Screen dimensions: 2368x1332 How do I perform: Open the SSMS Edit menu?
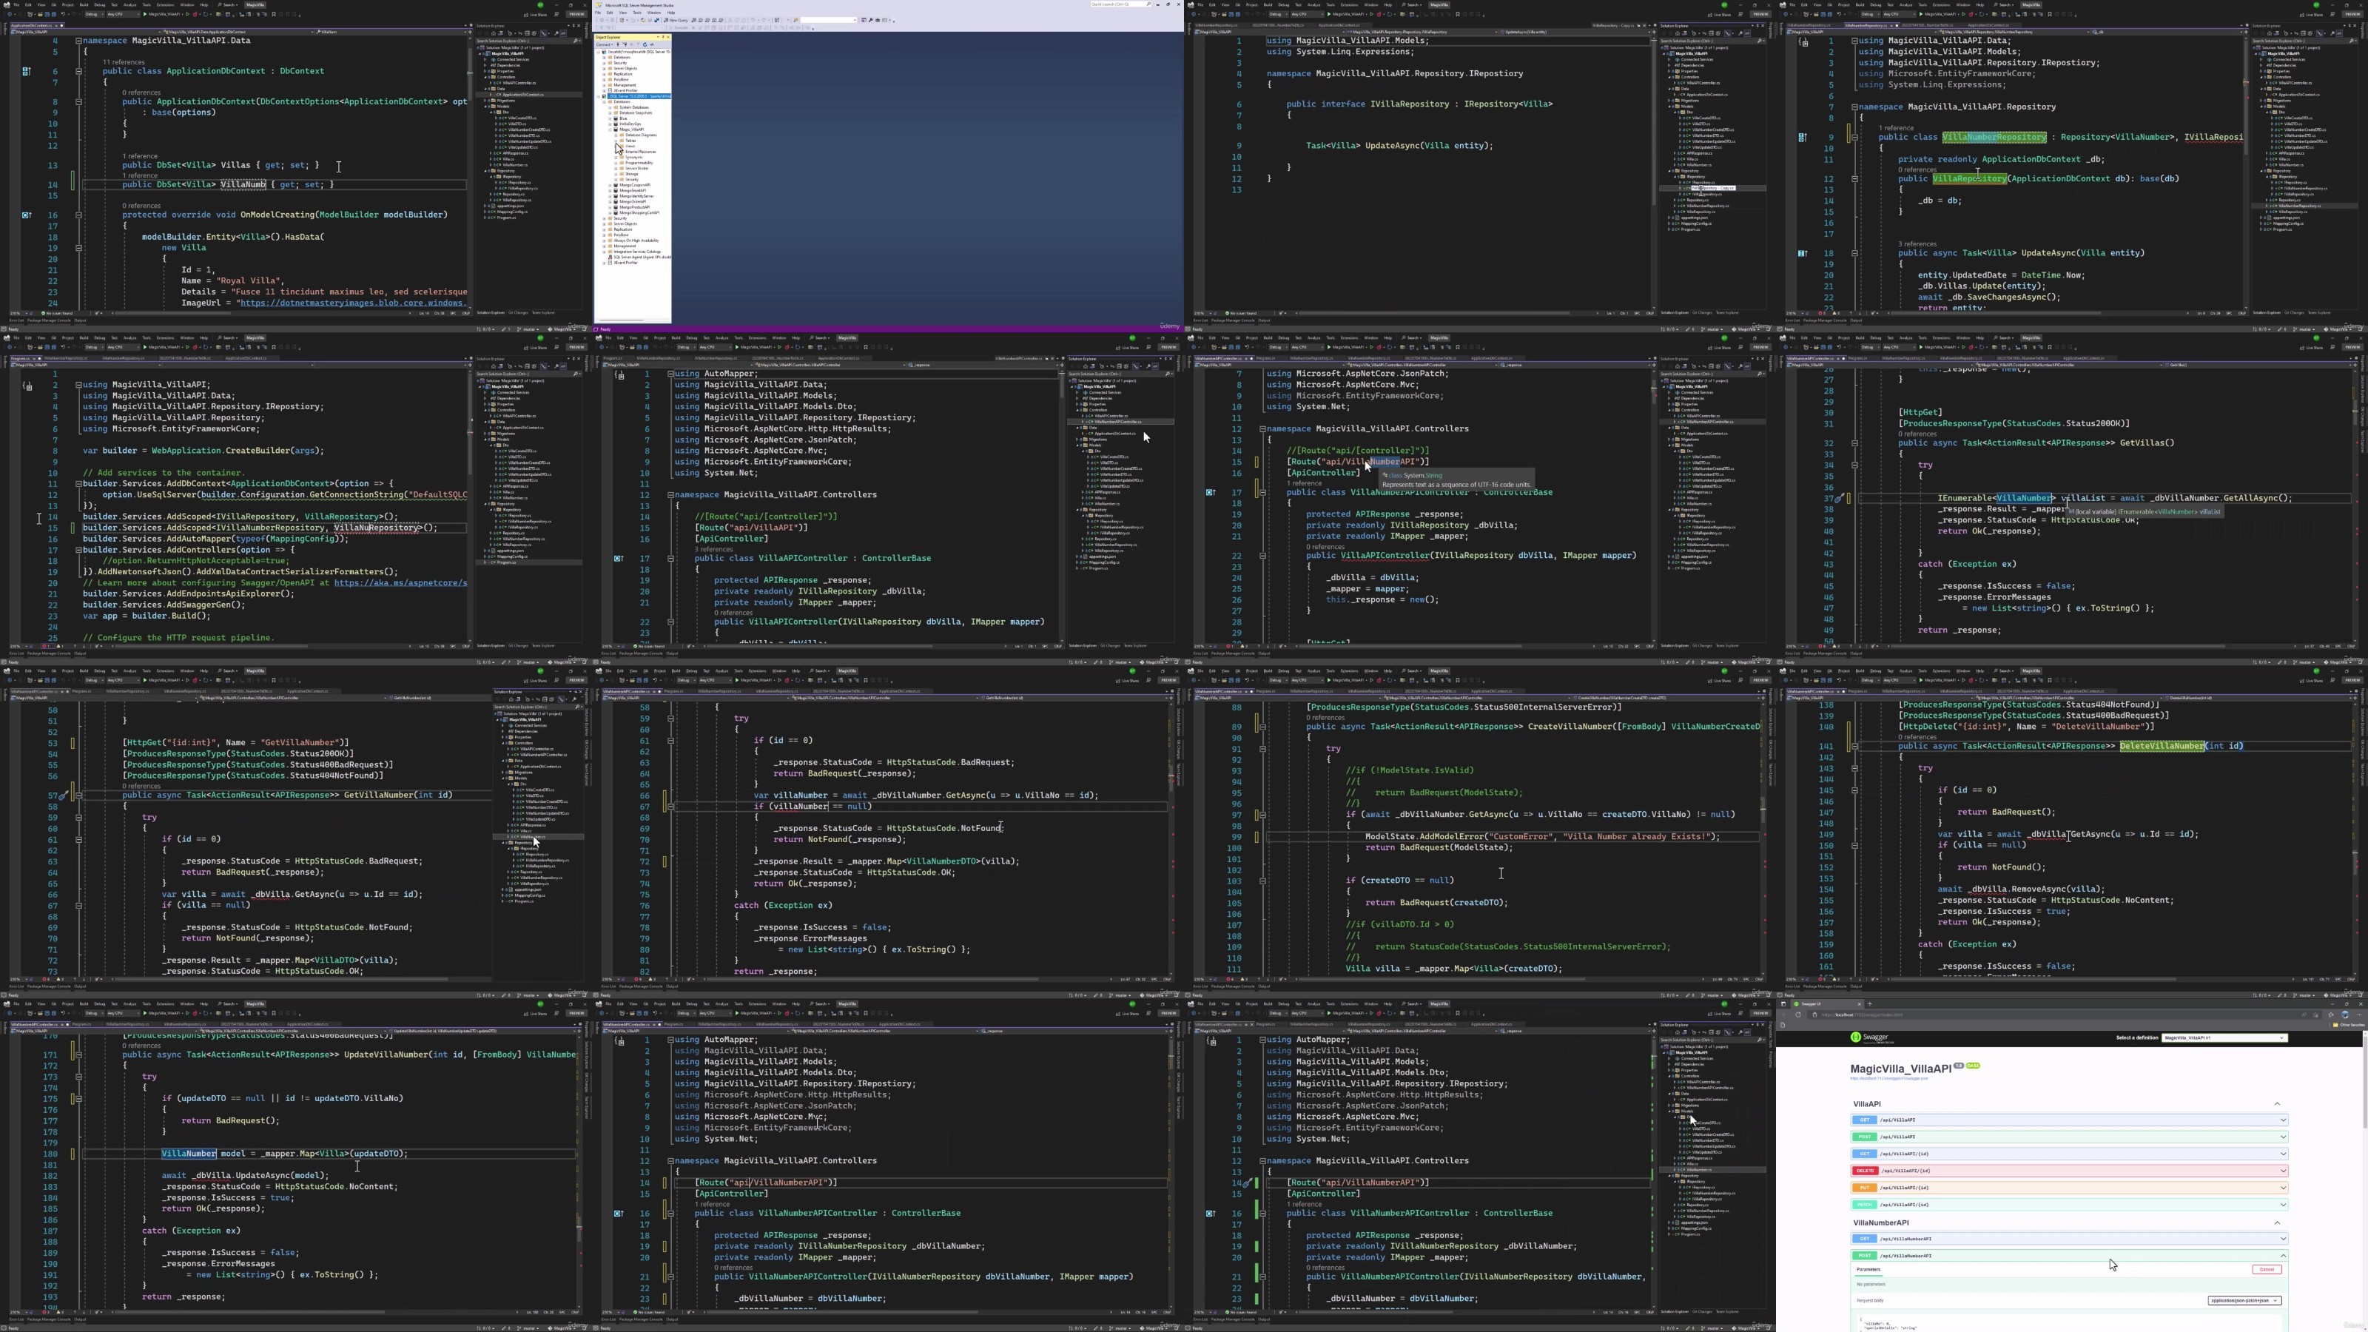point(610,12)
